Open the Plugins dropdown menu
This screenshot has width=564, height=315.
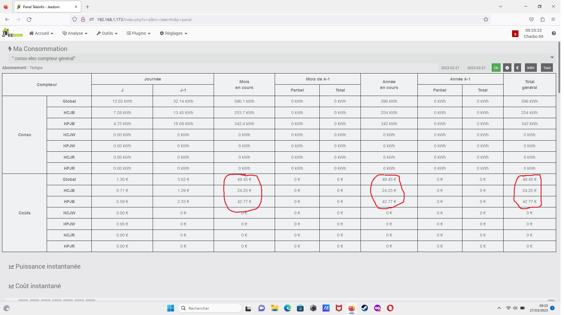pos(139,33)
